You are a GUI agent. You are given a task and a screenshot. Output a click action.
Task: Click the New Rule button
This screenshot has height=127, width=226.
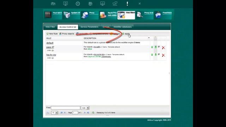point(52,34)
